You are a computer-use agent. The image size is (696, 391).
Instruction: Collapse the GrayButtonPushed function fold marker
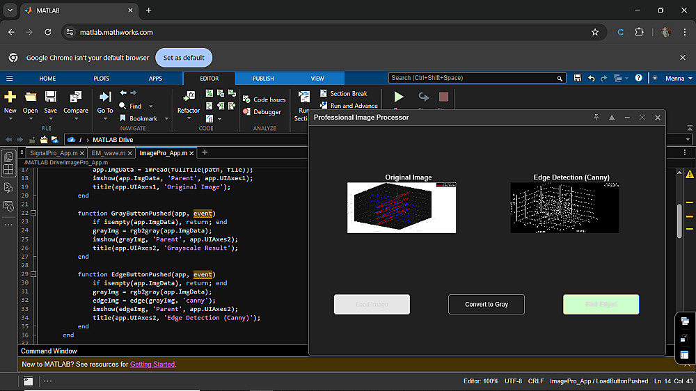pyautogui.click(x=33, y=214)
